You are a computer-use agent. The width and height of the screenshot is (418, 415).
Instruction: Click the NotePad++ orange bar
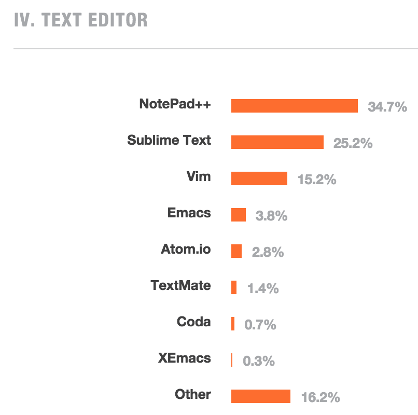coord(294,106)
